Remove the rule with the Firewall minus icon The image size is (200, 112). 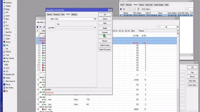41,27
